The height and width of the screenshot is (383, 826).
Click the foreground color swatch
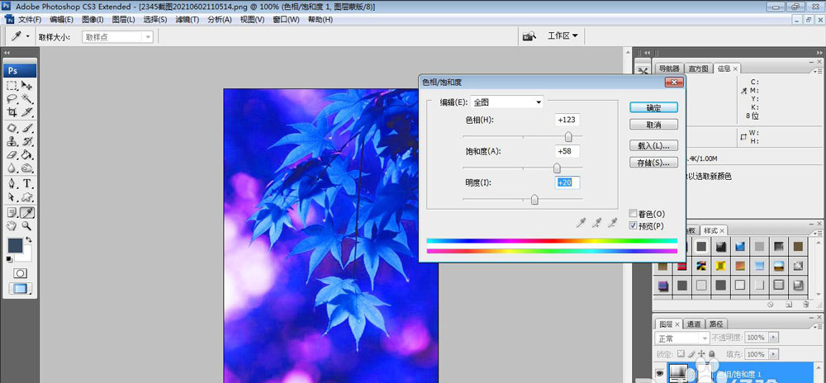pyautogui.click(x=15, y=245)
